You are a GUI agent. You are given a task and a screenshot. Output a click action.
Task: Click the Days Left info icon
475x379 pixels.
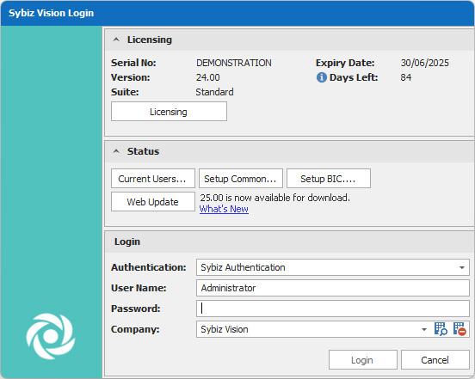322,77
